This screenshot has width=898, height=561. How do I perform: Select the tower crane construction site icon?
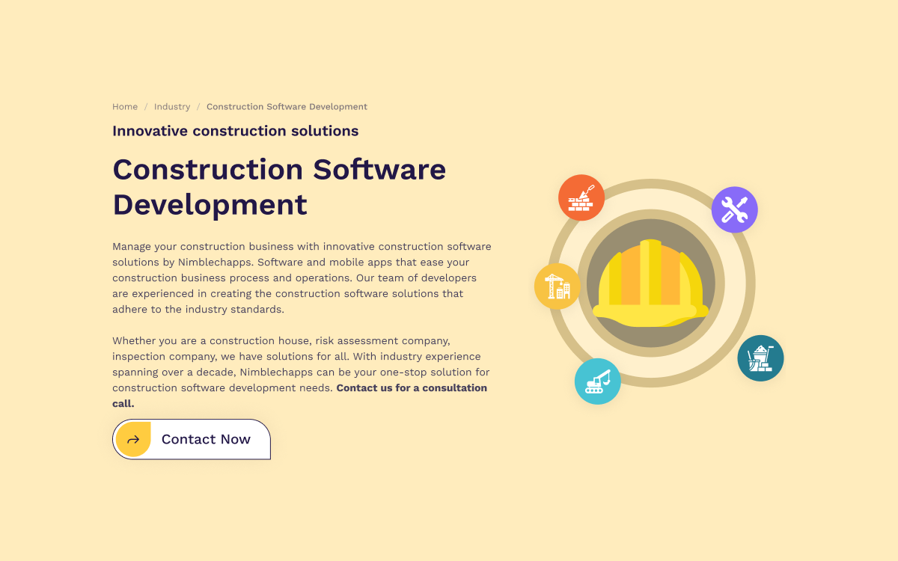click(557, 286)
